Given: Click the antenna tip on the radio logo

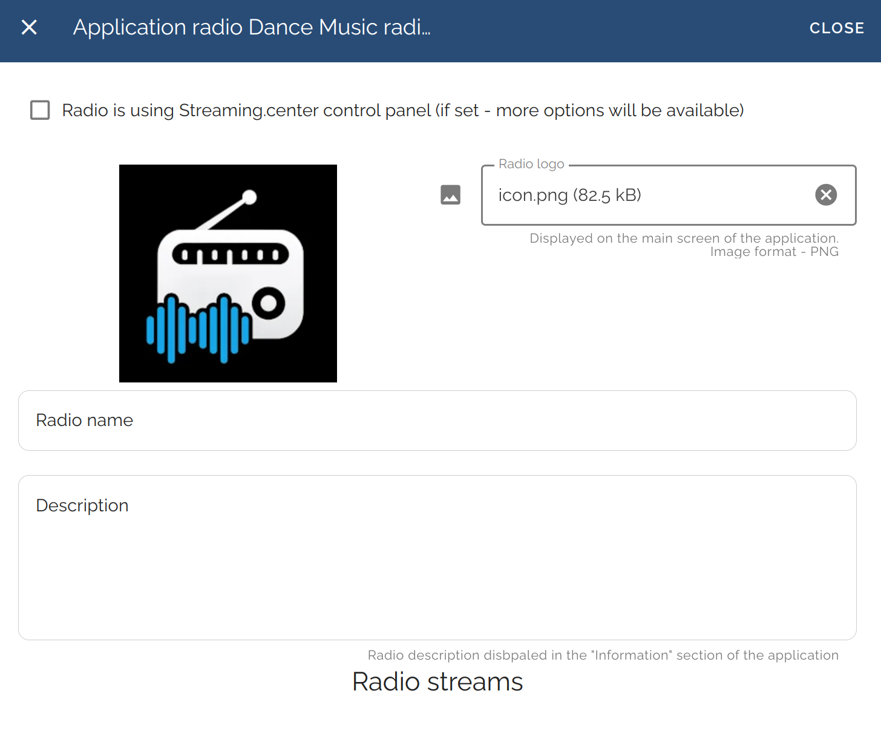Looking at the screenshot, I should tap(249, 197).
